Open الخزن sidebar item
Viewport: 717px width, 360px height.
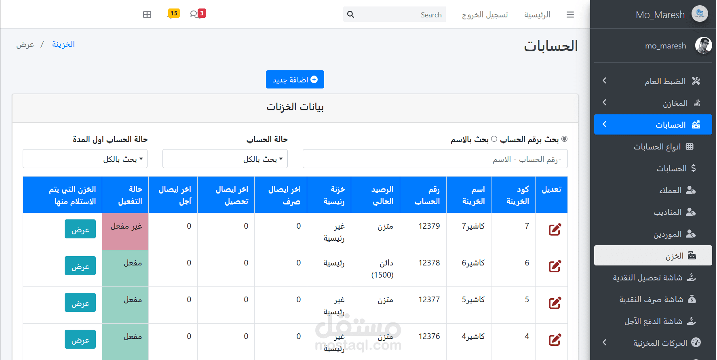pyautogui.click(x=653, y=255)
